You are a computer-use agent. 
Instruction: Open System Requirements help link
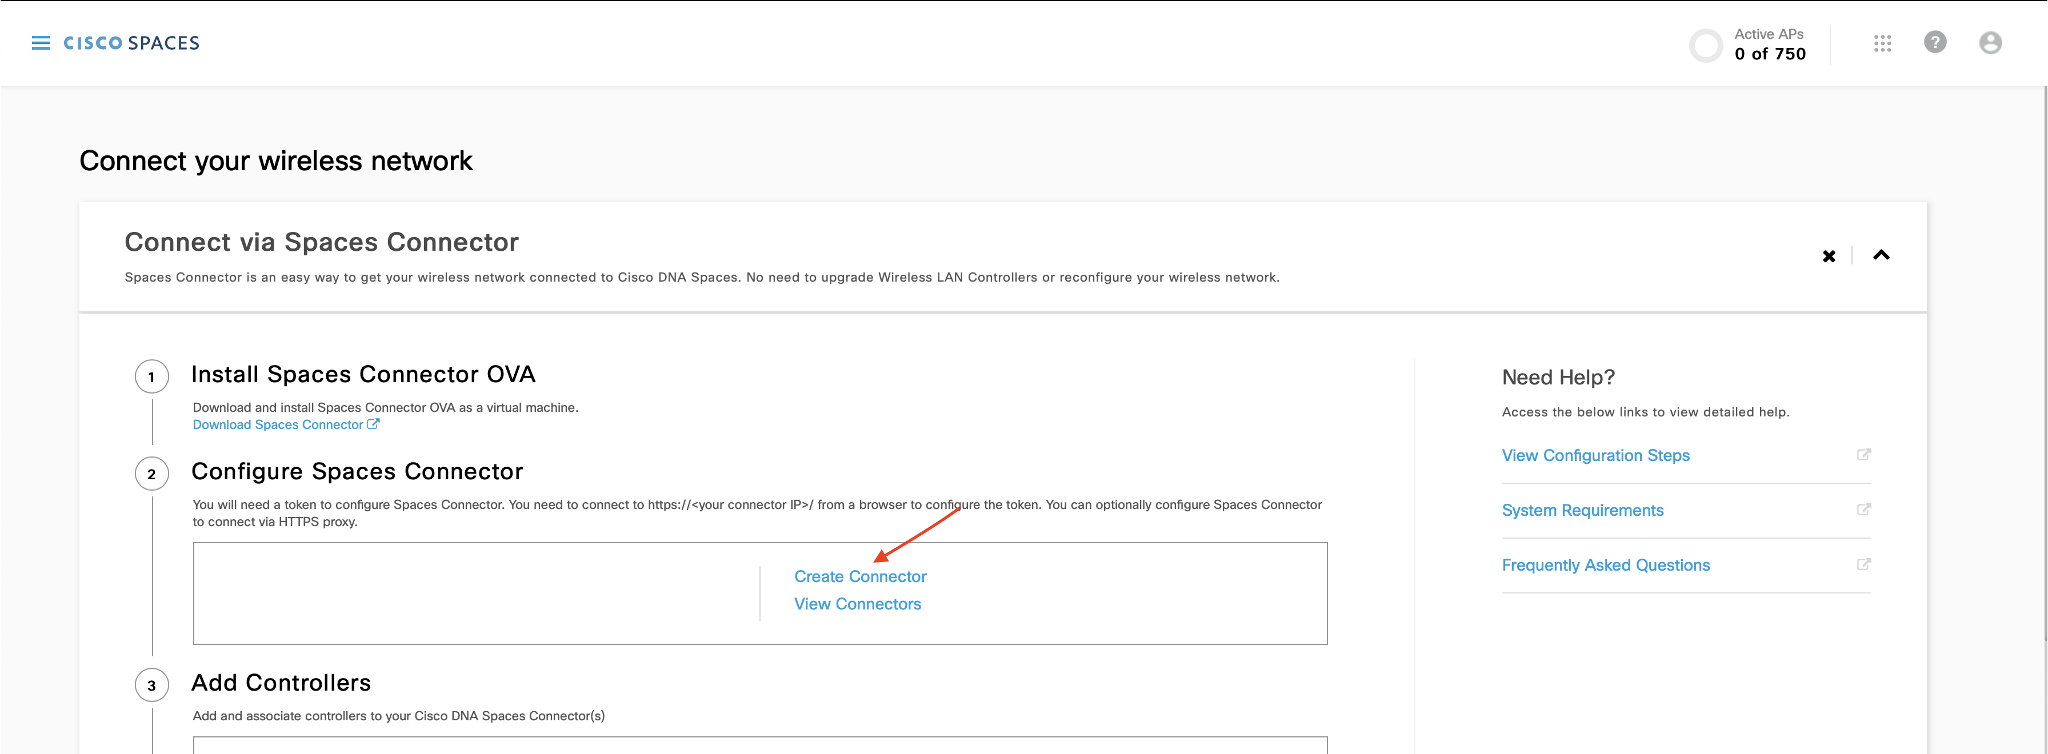pyautogui.click(x=1582, y=510)
